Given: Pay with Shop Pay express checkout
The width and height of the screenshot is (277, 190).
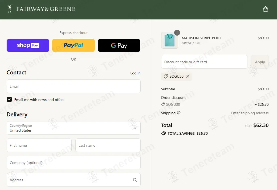Looking at the screenshot, I should click(28, 45).
